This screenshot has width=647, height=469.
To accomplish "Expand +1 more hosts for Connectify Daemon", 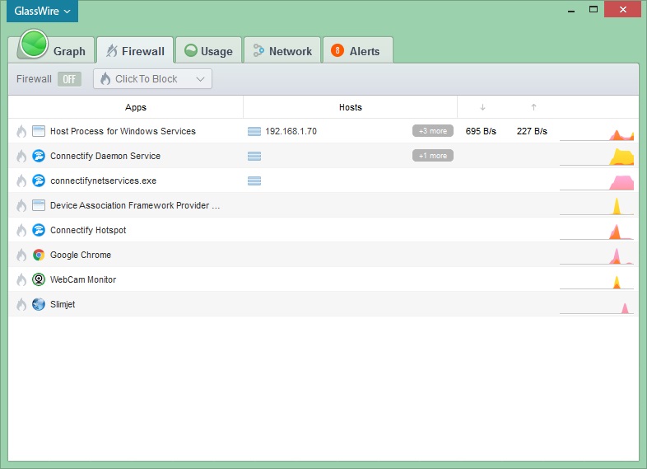I will 432,156.
